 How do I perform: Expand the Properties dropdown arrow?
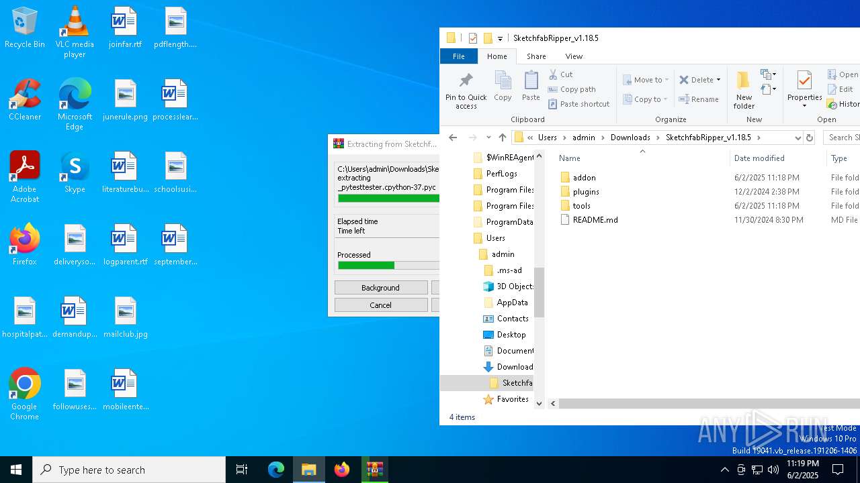coord(804,106)
